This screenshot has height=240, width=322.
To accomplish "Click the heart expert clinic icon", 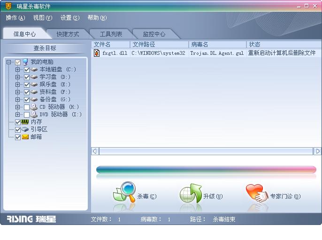I will [257, 193].
